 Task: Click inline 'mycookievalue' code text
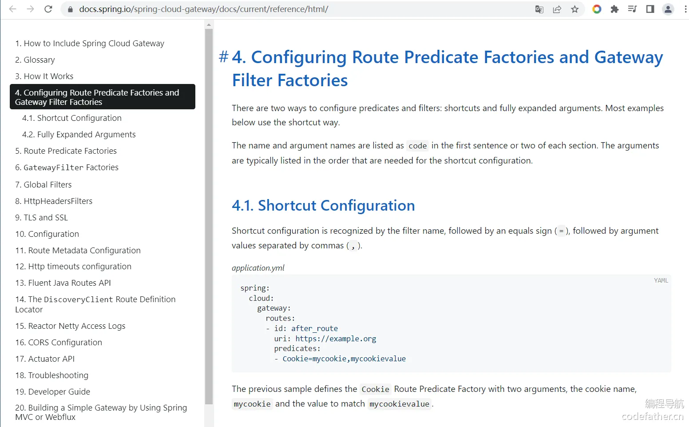point(400,404)
